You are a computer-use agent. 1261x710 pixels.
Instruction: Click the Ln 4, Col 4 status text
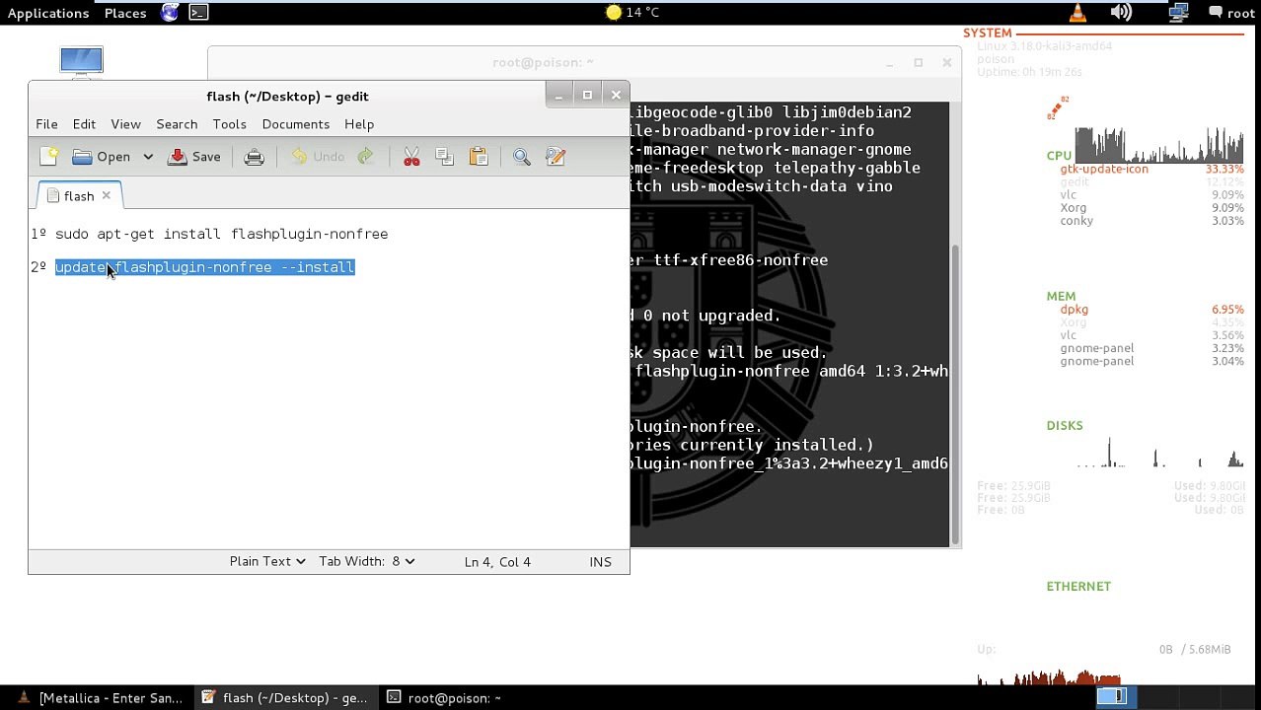coord(497,562)
